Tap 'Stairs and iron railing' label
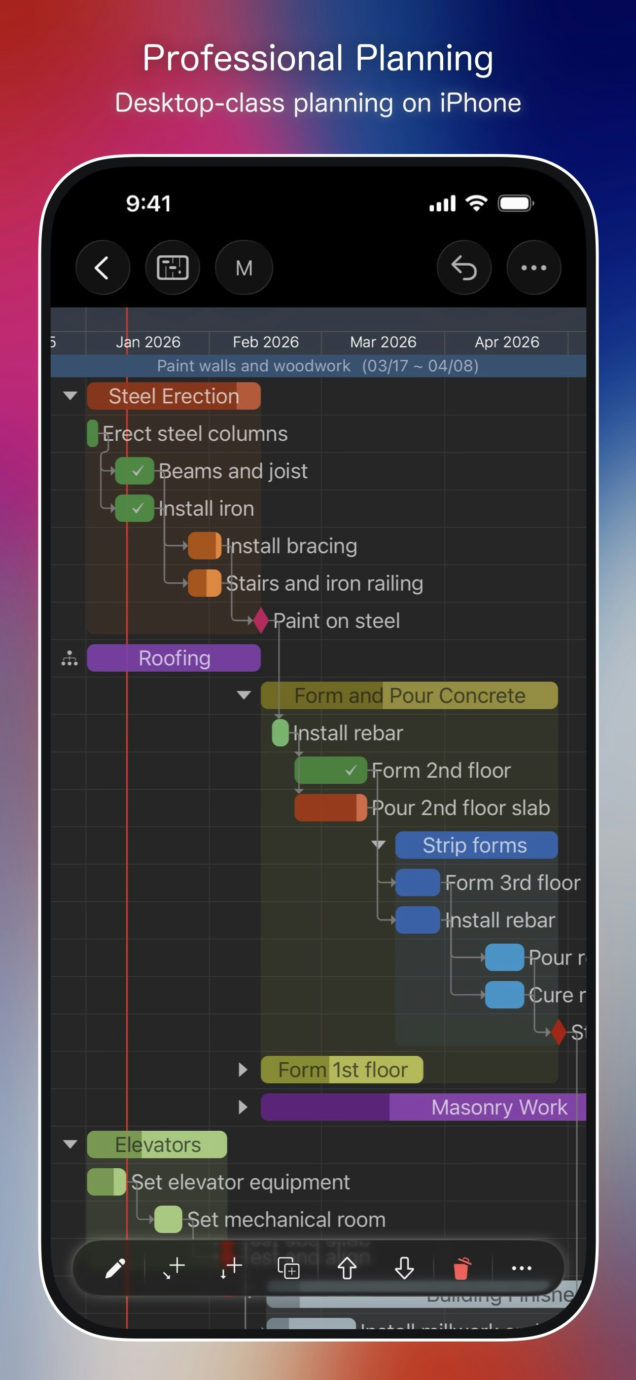The width and height of the screenshot is (636, 1380). [324, 583]
